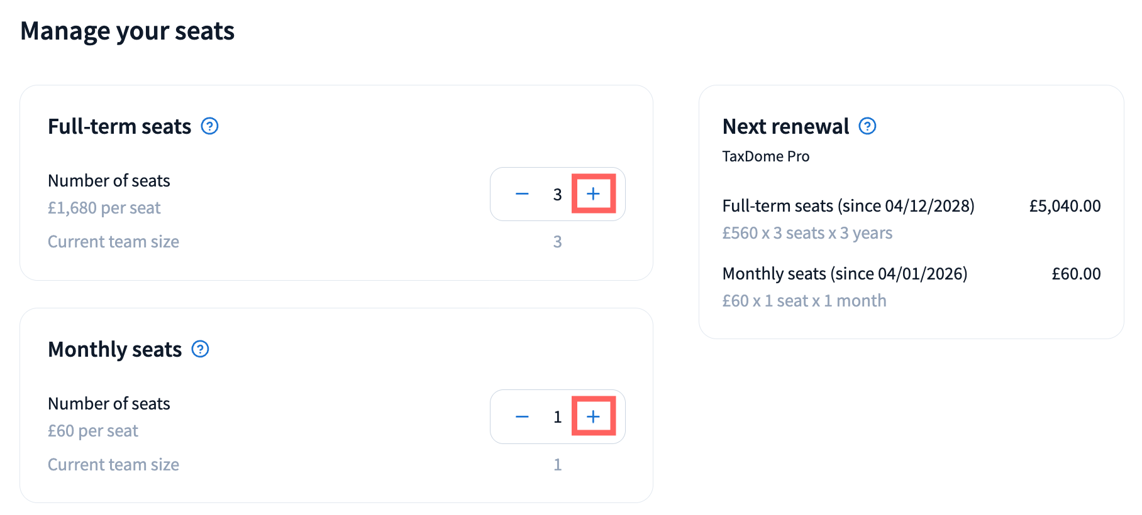
Task: Open the Monthly seats help tooltip icon
Action: (x=200, y=349)
